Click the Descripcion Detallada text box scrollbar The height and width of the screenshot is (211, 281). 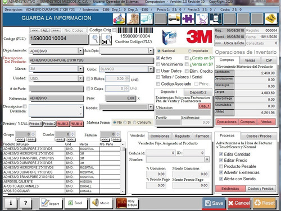pyautogui.click(x=80, y=111)
